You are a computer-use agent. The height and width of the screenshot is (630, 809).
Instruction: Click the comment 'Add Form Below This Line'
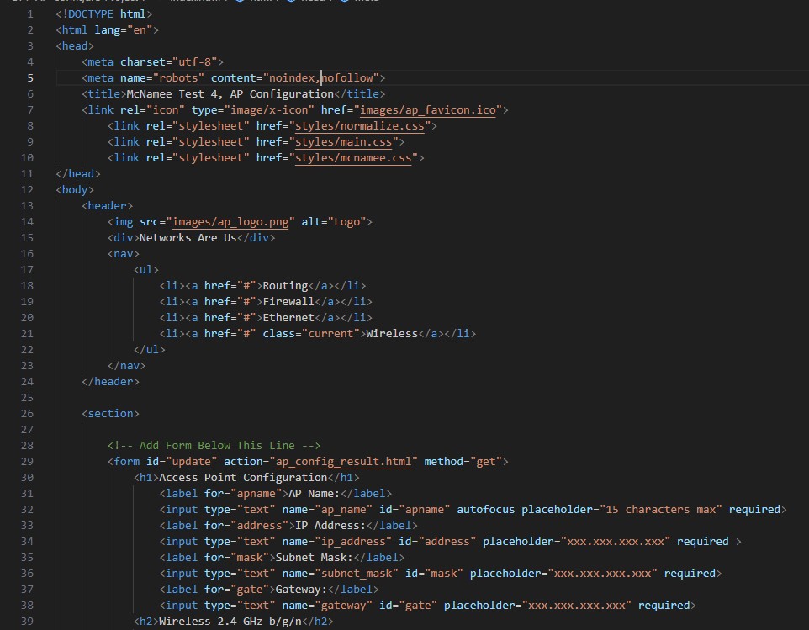217,445
